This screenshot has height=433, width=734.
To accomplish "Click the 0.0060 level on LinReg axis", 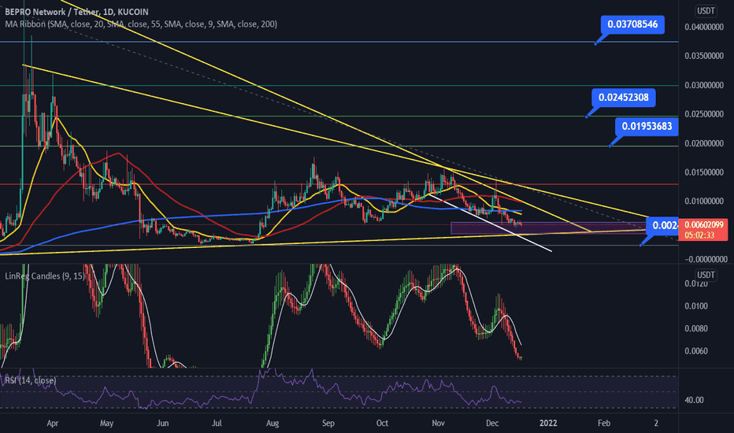I will click(x=696, y=351).
